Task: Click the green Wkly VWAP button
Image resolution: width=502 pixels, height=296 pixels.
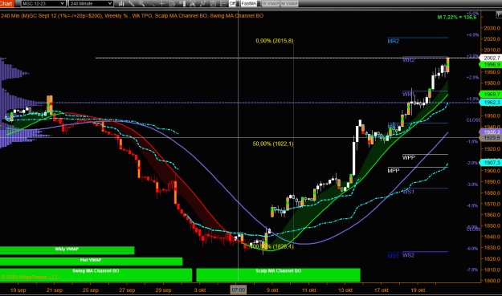Action: (67, 250)
